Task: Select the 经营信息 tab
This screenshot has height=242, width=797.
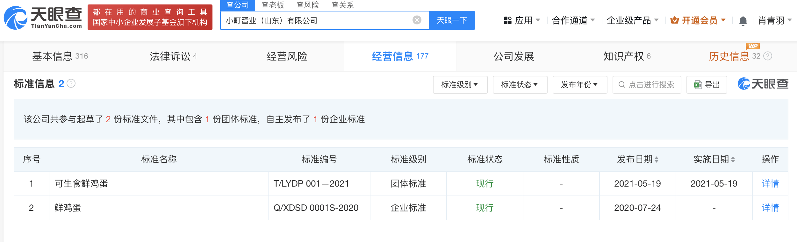Action: 400,56
